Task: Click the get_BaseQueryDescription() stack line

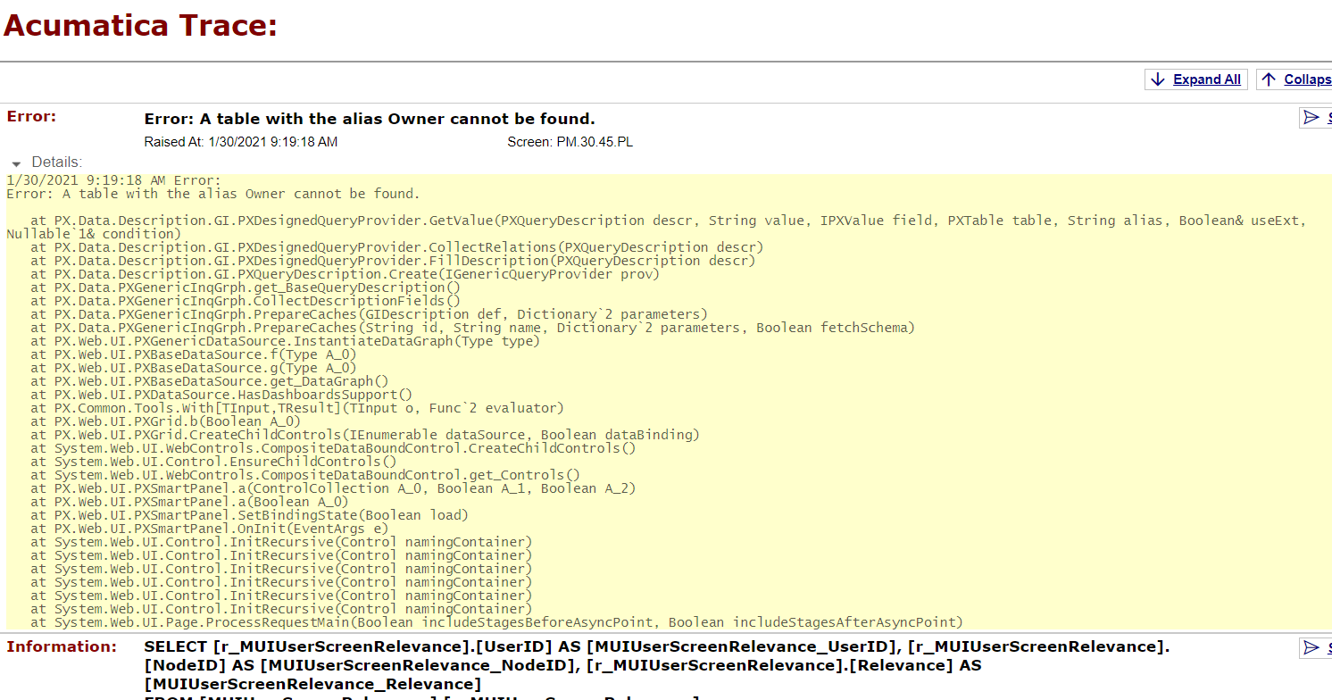Action: tap(246, 287)
